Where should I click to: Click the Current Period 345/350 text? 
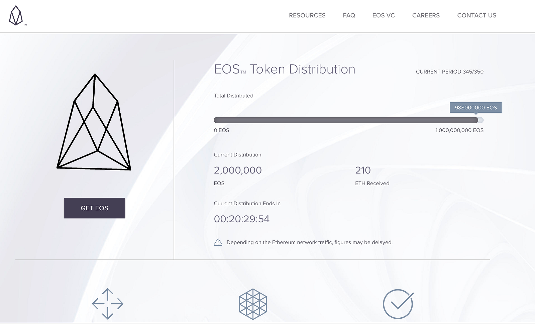click(449, 72)
